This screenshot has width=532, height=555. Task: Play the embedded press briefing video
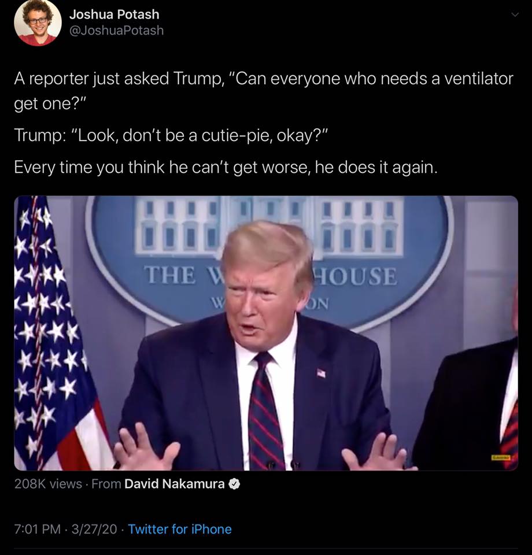[266, 333]
